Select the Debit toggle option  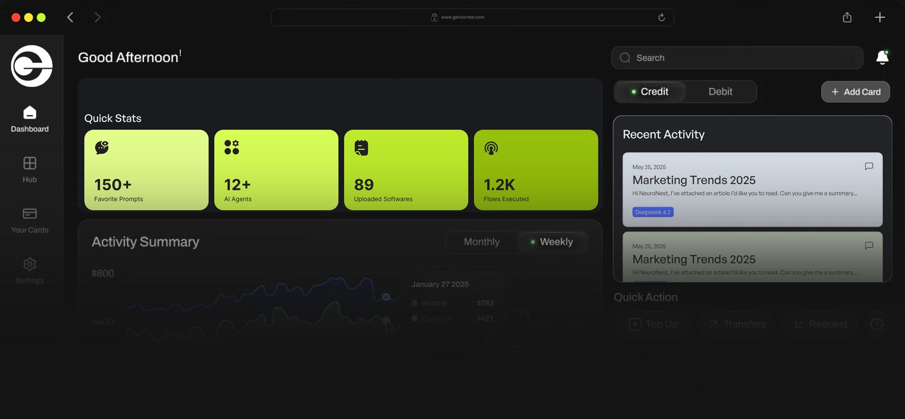pyautogui.click(x=720, y=92)
